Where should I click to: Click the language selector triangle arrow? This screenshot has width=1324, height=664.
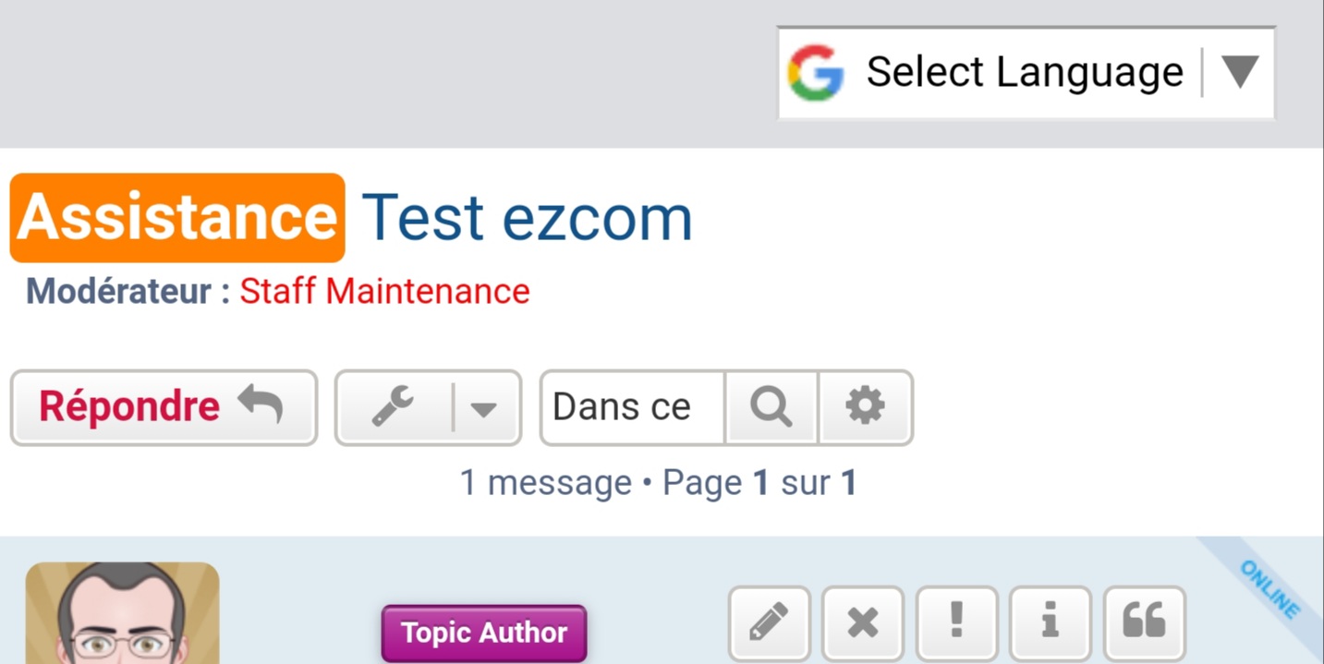(x=1239, y=72)
